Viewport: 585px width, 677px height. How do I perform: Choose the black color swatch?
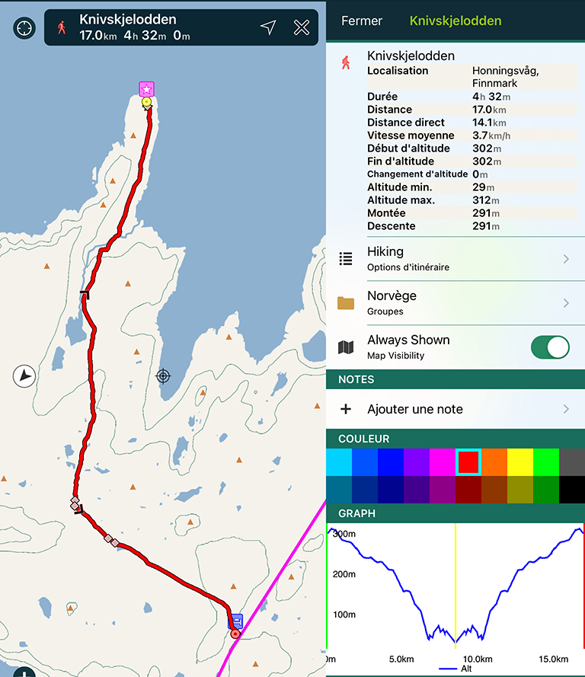click(x=571, y=489)
